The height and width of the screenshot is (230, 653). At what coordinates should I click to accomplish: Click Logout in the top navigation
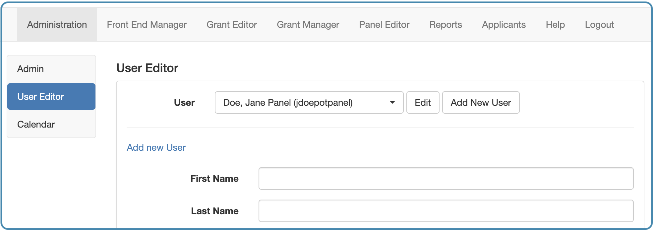pyautogui.click(x=599, y=24)
